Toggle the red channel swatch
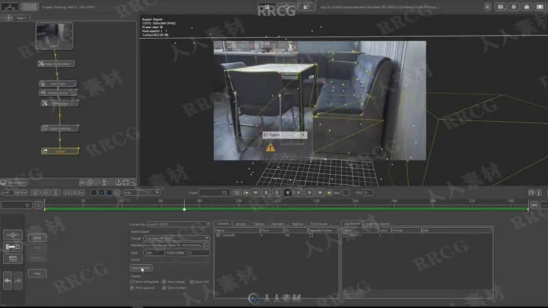548x308 pixels. [94, 193]
